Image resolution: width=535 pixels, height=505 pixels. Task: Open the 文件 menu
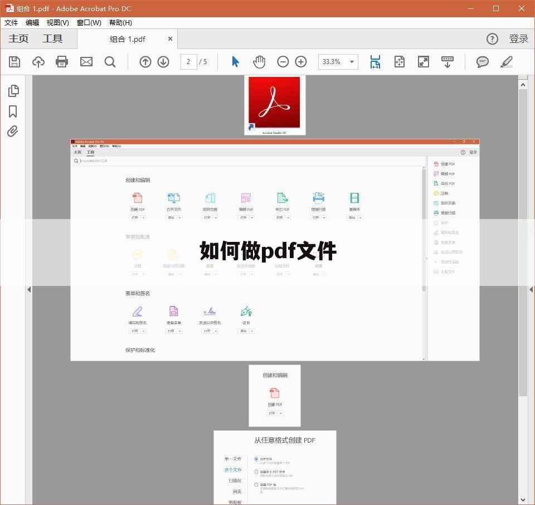(11, 22)
